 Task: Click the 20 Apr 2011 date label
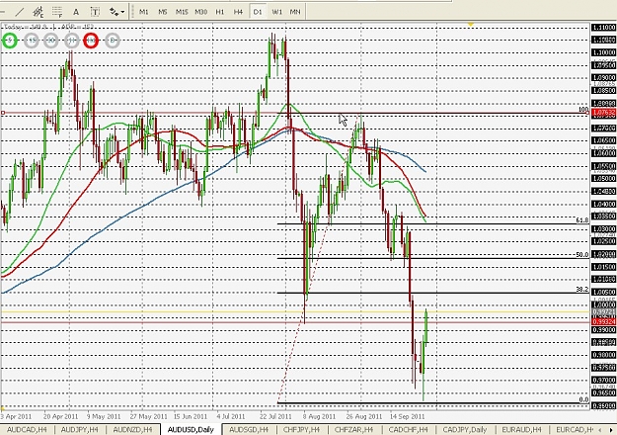tap(60, 416)
